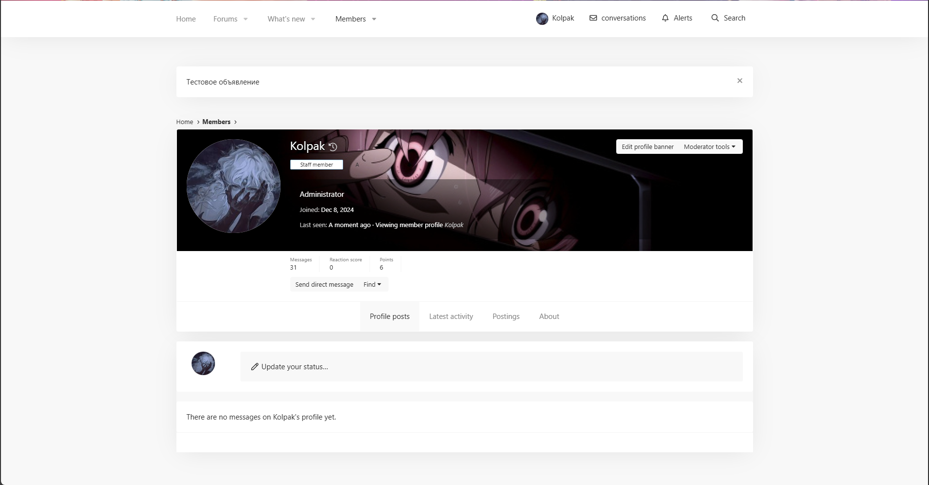Click the Update your status input field
Image resolution: width=929 pixels, height=485 pixels.
point(491,366)
